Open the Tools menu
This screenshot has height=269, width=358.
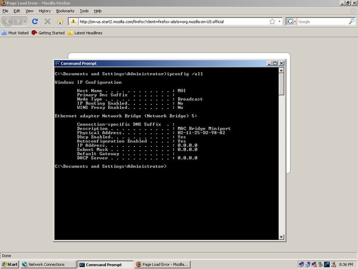coord(84,11)
